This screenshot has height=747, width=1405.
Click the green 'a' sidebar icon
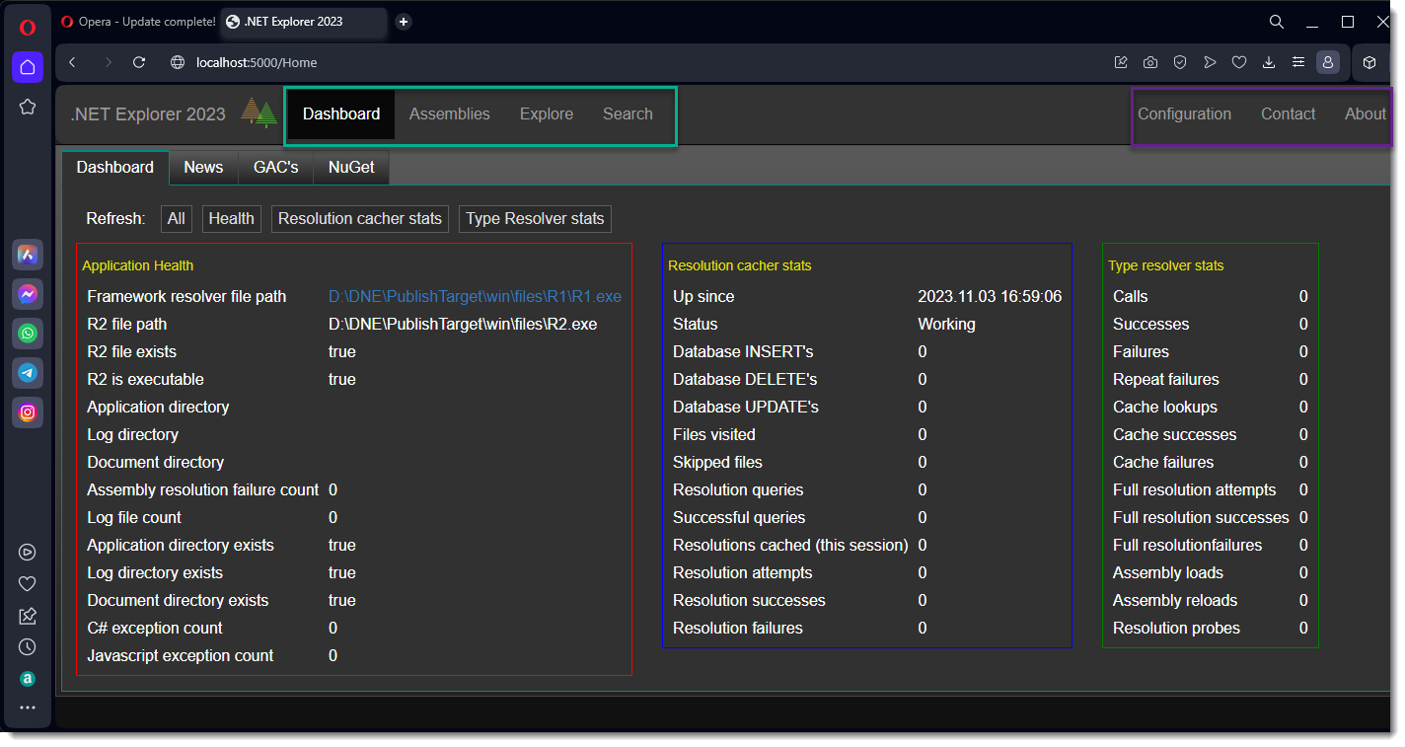(x=28, y=679)
